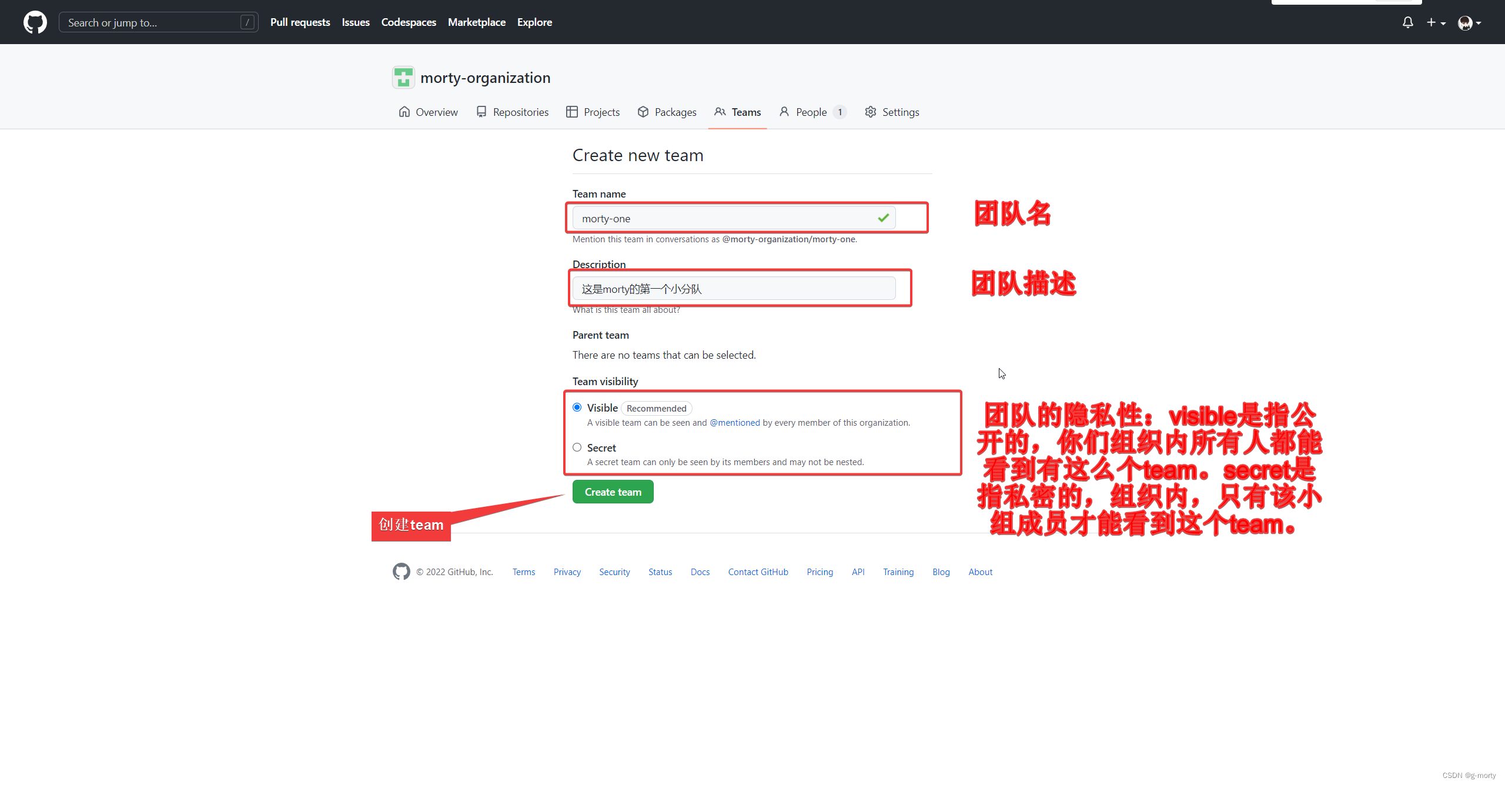Click the Create team button
1505x785 pixels.
(x=613, y=492)
